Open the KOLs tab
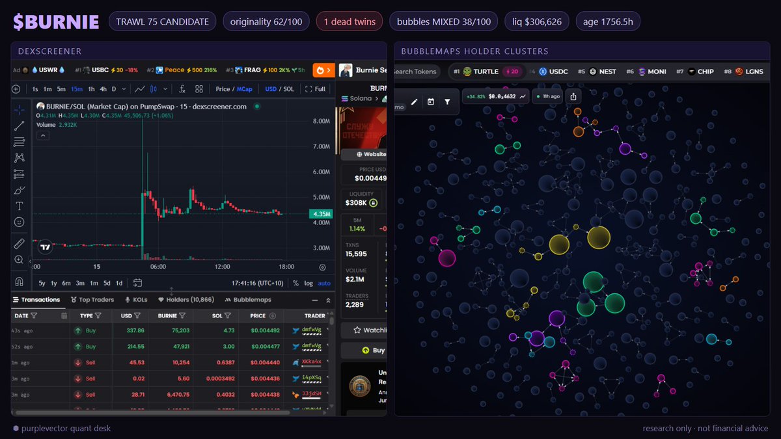The height and width of the screenshot is (439, 781). click(136, 300)
